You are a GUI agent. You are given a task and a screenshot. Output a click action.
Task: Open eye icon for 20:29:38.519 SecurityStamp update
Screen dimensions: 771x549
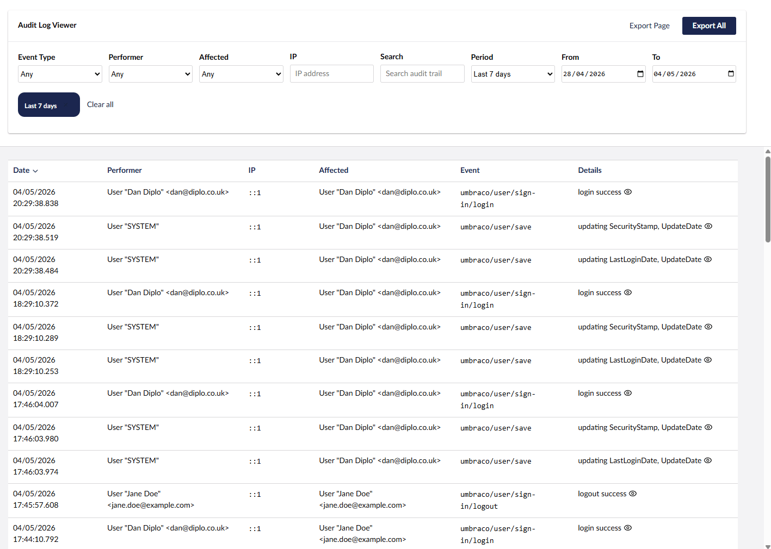click(x=708, y=226)
